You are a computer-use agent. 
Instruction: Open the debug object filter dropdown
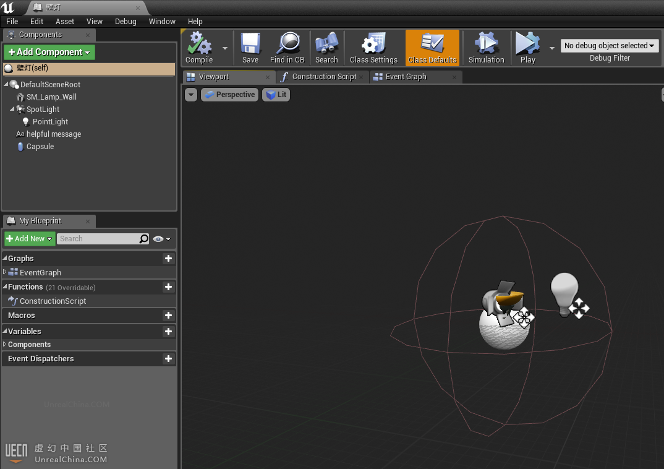pos(610,46)
